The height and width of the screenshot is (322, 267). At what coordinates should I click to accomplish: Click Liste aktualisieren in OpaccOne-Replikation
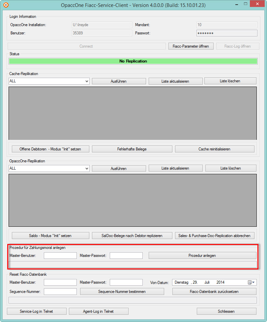[175, 168]
